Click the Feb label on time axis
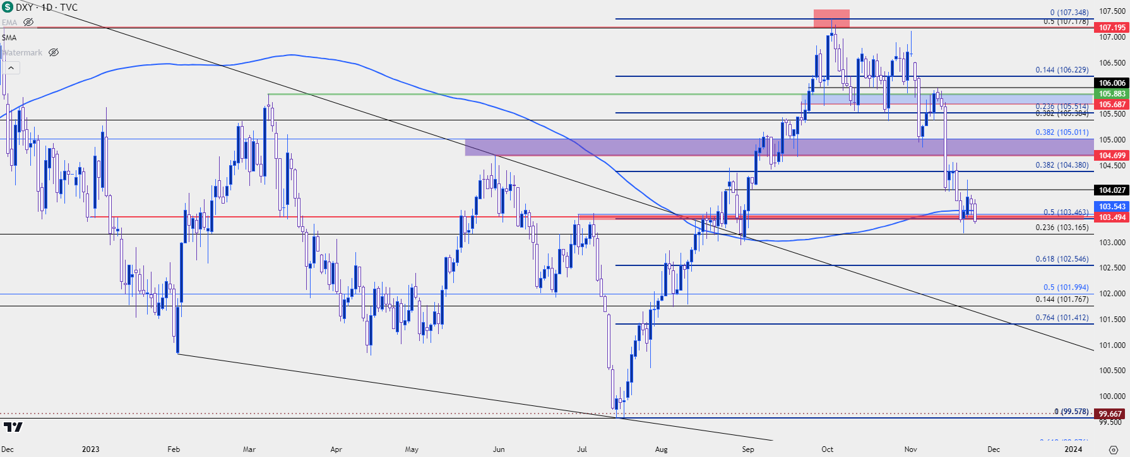Viewport: 1130px width, 457px height. coord(174,449)
